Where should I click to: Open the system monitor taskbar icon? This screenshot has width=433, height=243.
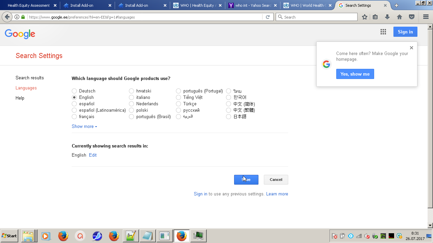199,236
